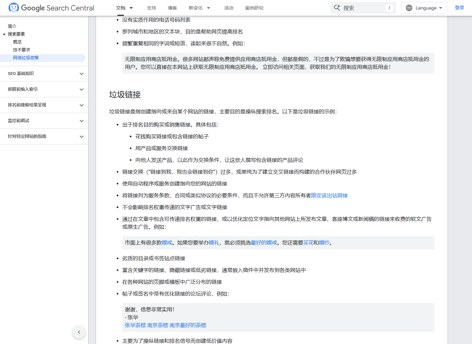Open the 简介 sidebar item
This screenshot has height=344, width=472.
pos(12,26)
